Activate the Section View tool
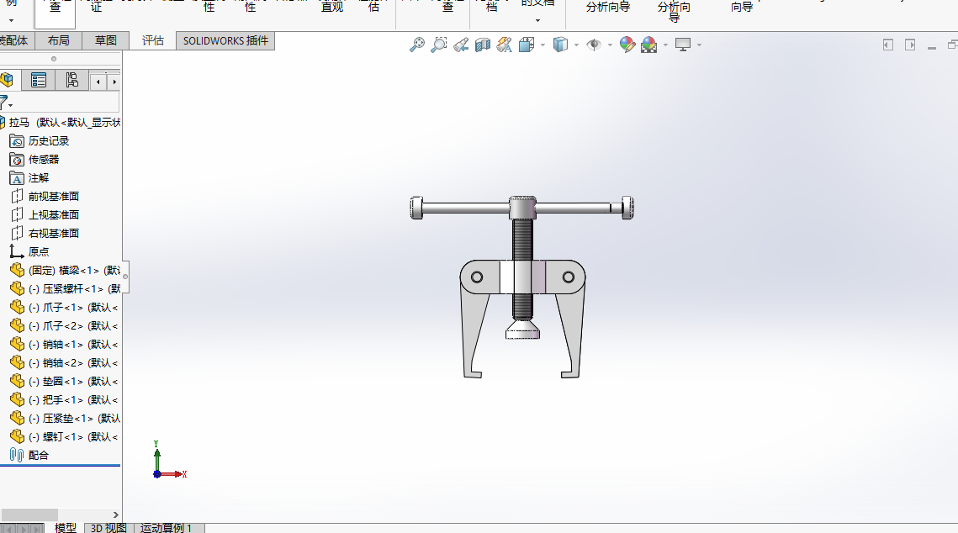This screenshot has height=533, width=958. tap(483, 45)
